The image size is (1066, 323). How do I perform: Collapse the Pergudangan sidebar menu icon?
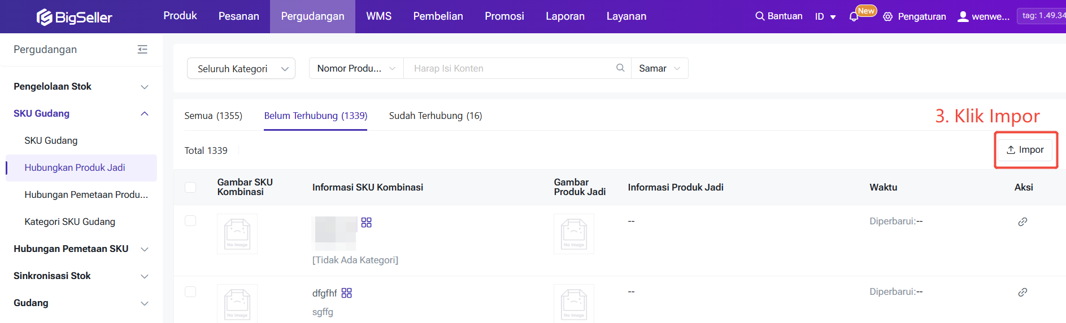[x=142, y=50]
